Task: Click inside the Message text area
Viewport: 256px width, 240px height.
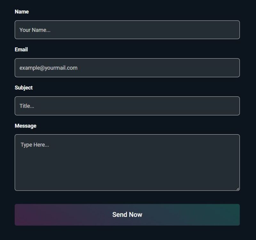Action: (127, 162)
